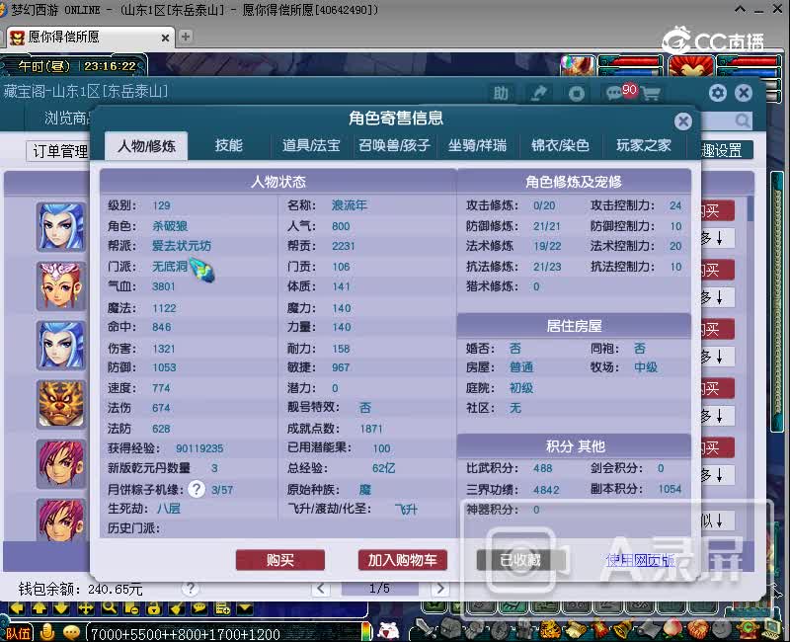Switch to 玩家之家 tab
Viewport: 790px width, 642px height.
click(x=644, y=145)
